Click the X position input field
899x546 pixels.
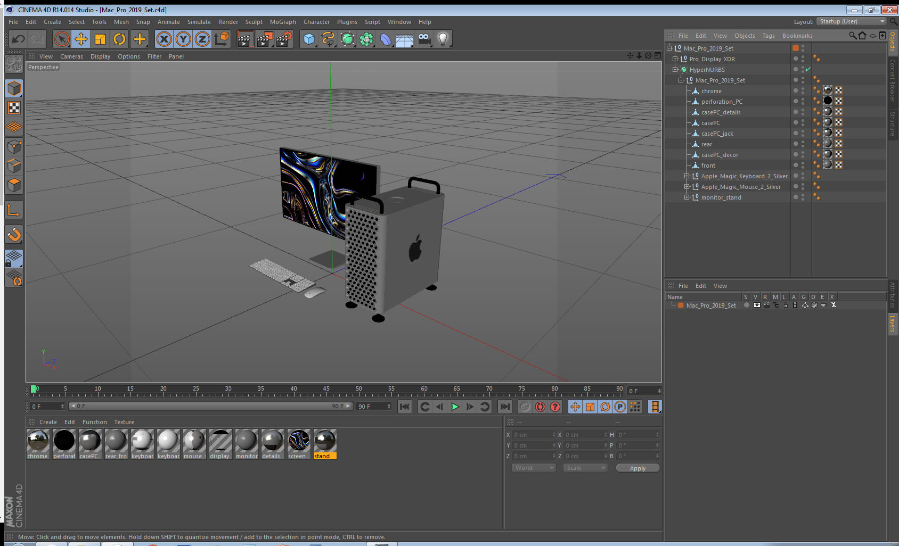(534, 435)
